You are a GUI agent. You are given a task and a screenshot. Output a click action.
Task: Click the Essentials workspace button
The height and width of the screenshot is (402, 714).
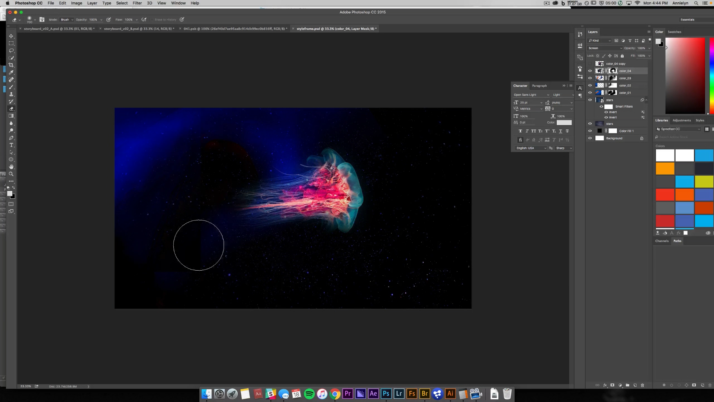(687, 20)
